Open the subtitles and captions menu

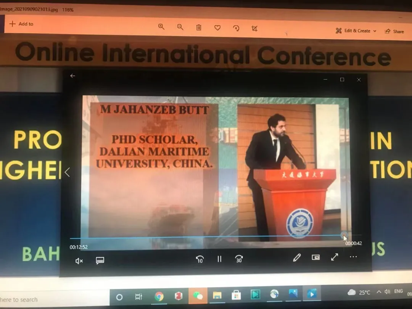pyautogui.click(x=100, y=261)
